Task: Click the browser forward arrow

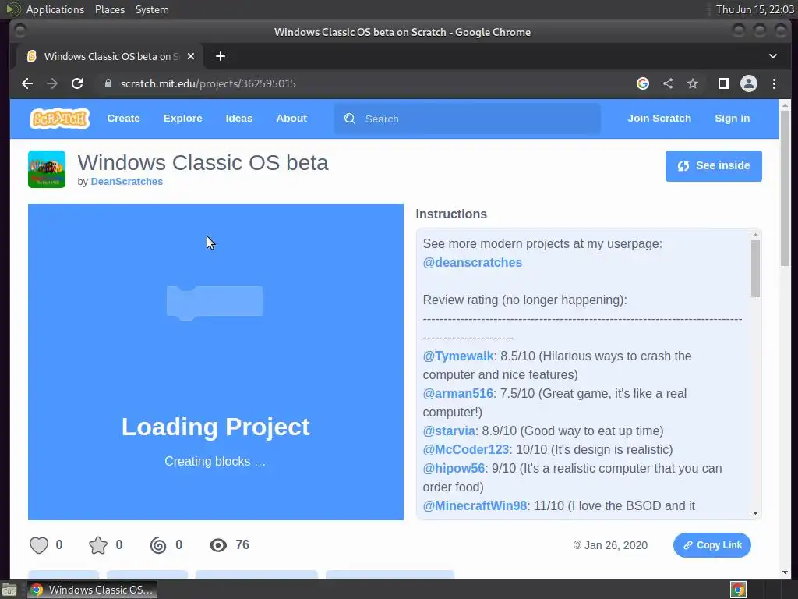Action: point(52,83)
